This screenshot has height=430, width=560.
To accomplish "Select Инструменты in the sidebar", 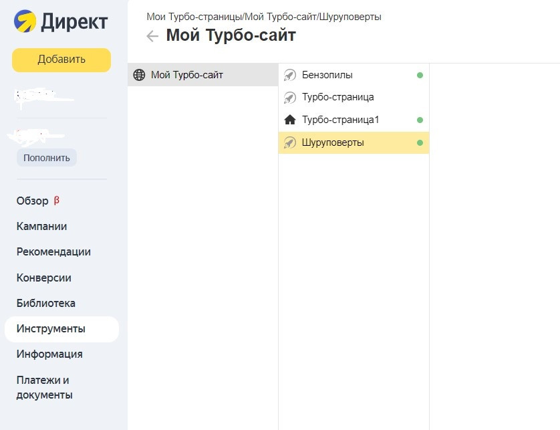I will 51,329.
